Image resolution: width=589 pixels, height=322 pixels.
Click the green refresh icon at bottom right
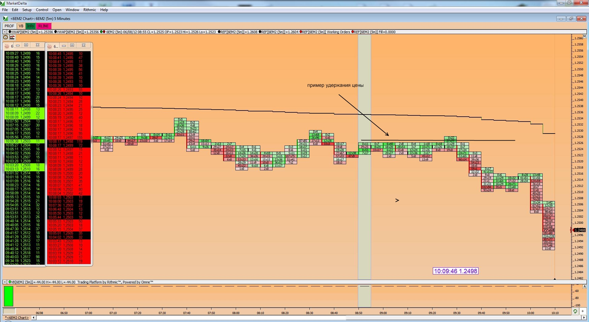(575, 311)
